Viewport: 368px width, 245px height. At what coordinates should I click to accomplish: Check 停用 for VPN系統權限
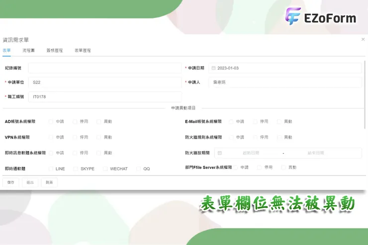(x=75, y=137)
